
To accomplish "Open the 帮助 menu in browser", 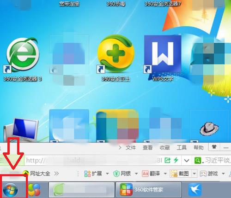I will pyautogui.click(x=199, y=148).
